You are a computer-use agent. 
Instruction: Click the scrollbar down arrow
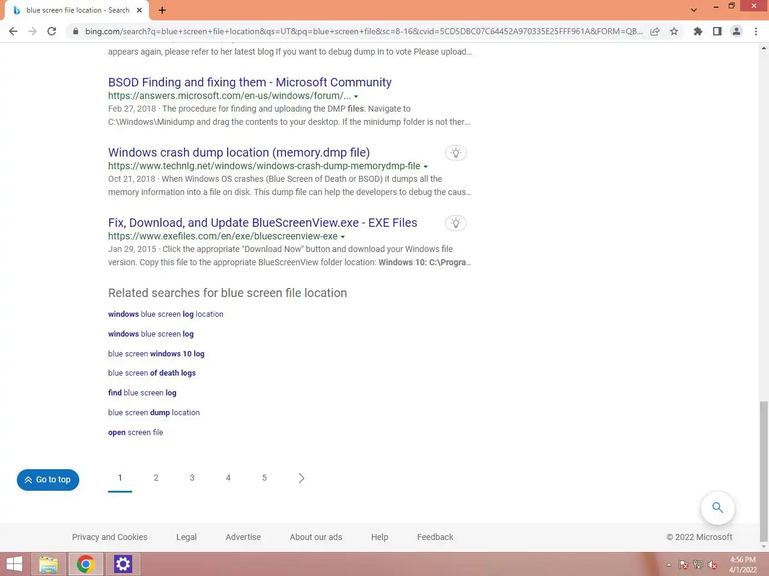(x=764, y=547)
